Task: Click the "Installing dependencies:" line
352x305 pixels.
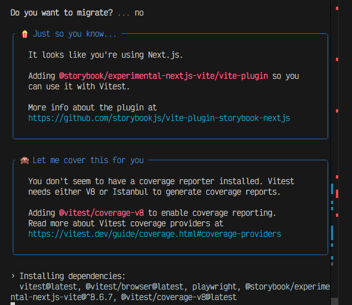Action: (x=72, y=276)
